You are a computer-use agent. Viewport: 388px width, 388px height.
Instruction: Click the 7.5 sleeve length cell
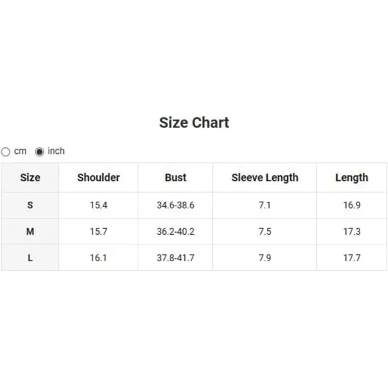(264, 232)
